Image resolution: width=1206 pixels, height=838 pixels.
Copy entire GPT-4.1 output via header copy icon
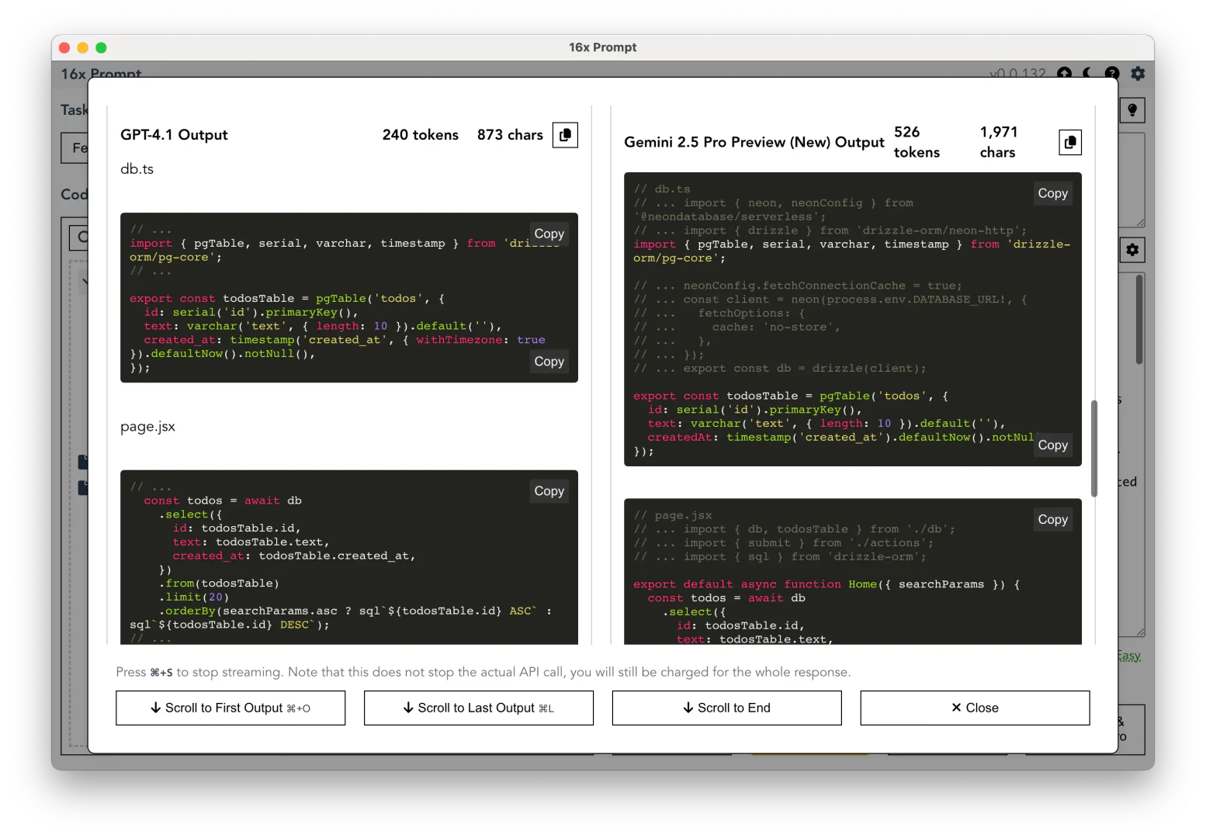[x=565, y=134]
